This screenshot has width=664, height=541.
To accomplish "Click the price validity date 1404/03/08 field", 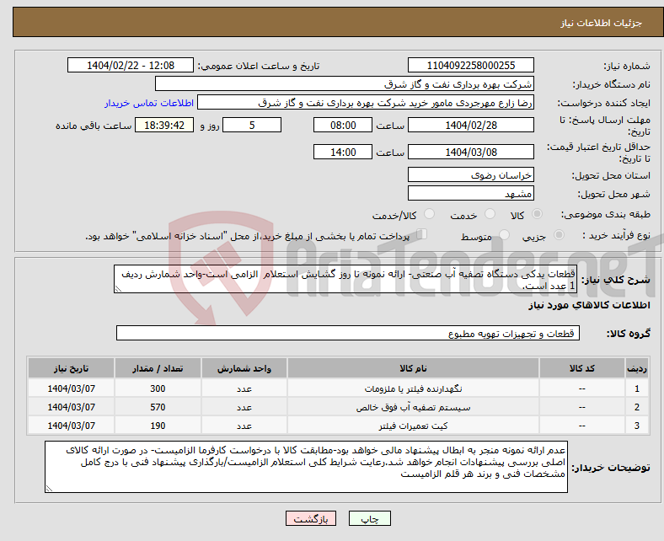I will 470,152.
